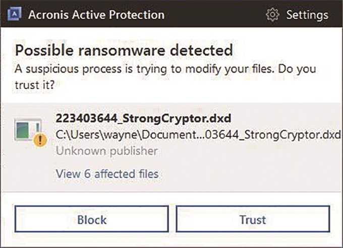Click the Acronis Active Protection title

coord(96,15)
